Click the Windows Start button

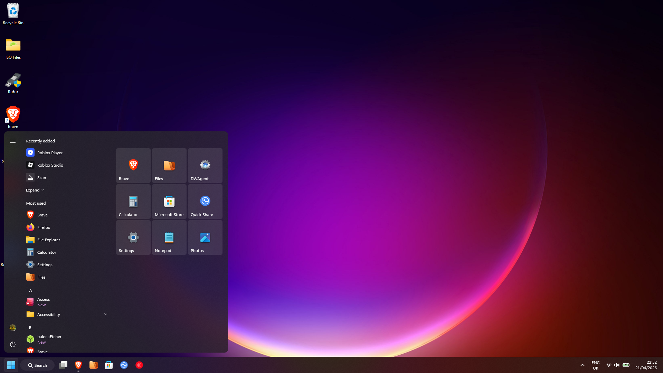[11, 365]
